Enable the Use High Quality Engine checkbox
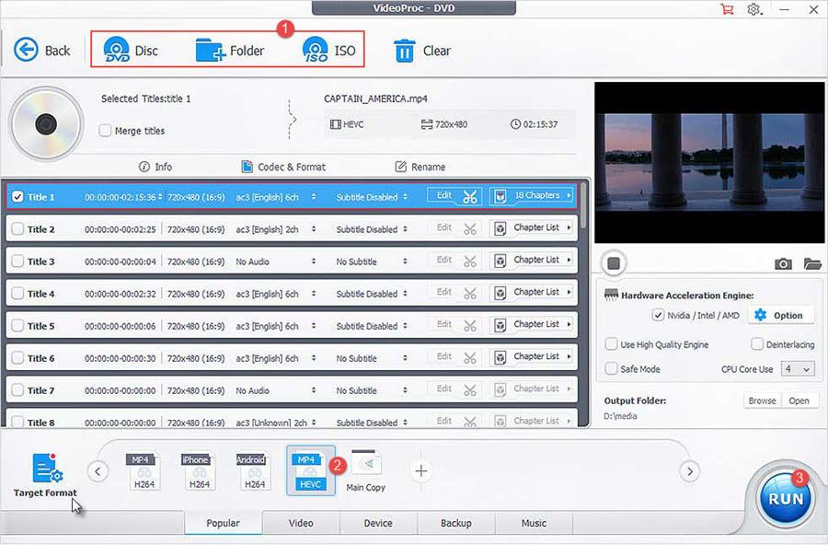The width and height of the screenshot is (828, 545). (611, 344)
